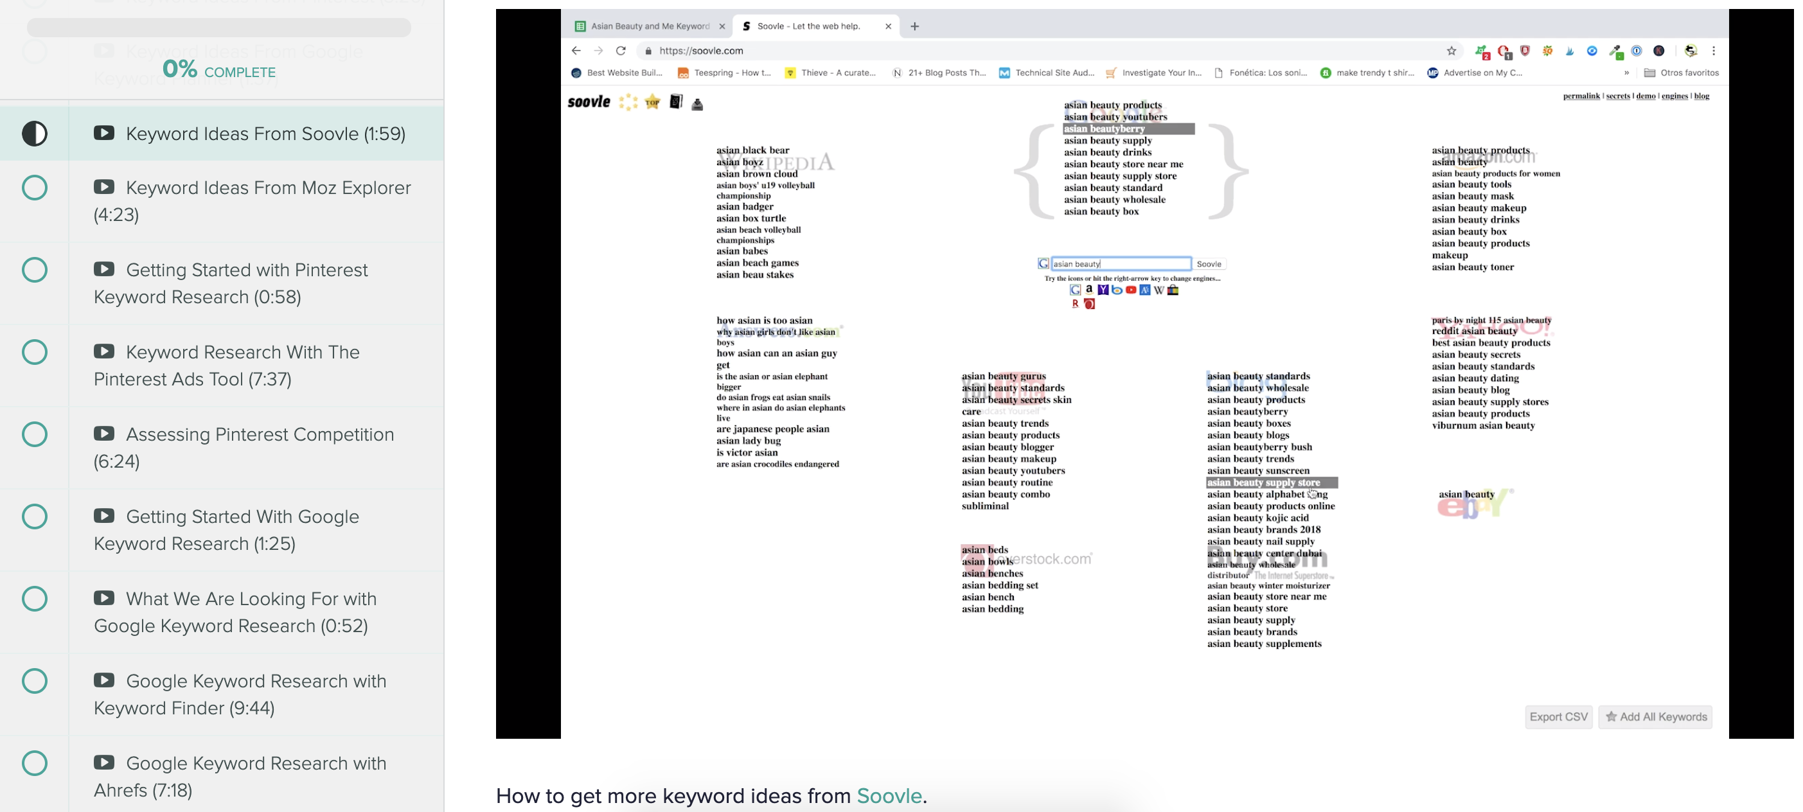Toggle completion circle for What We Are Looking For
Viewport: 1803px width, 812px height.
click(34, 598)
